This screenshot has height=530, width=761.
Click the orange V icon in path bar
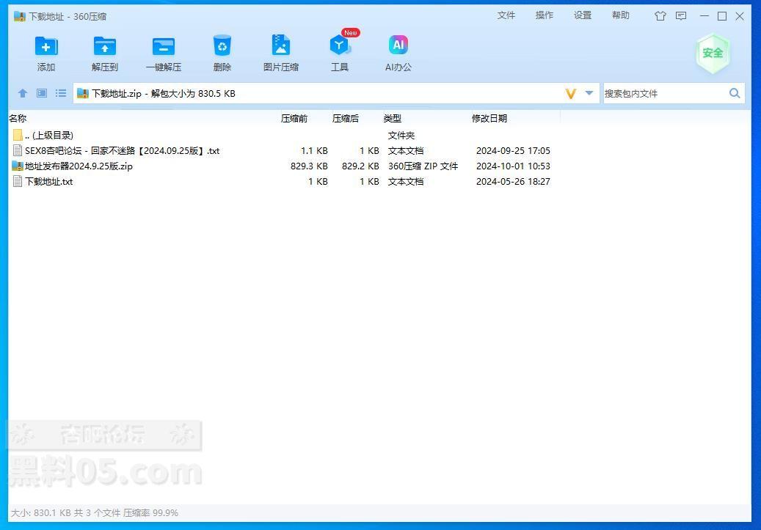pos(571,94)
